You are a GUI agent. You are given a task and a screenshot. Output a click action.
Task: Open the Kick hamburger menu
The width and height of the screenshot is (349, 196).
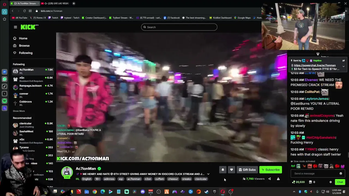click(15, 27)
